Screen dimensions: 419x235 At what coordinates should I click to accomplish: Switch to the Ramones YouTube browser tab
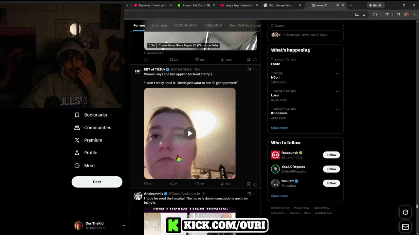click(x=153, y=5)
